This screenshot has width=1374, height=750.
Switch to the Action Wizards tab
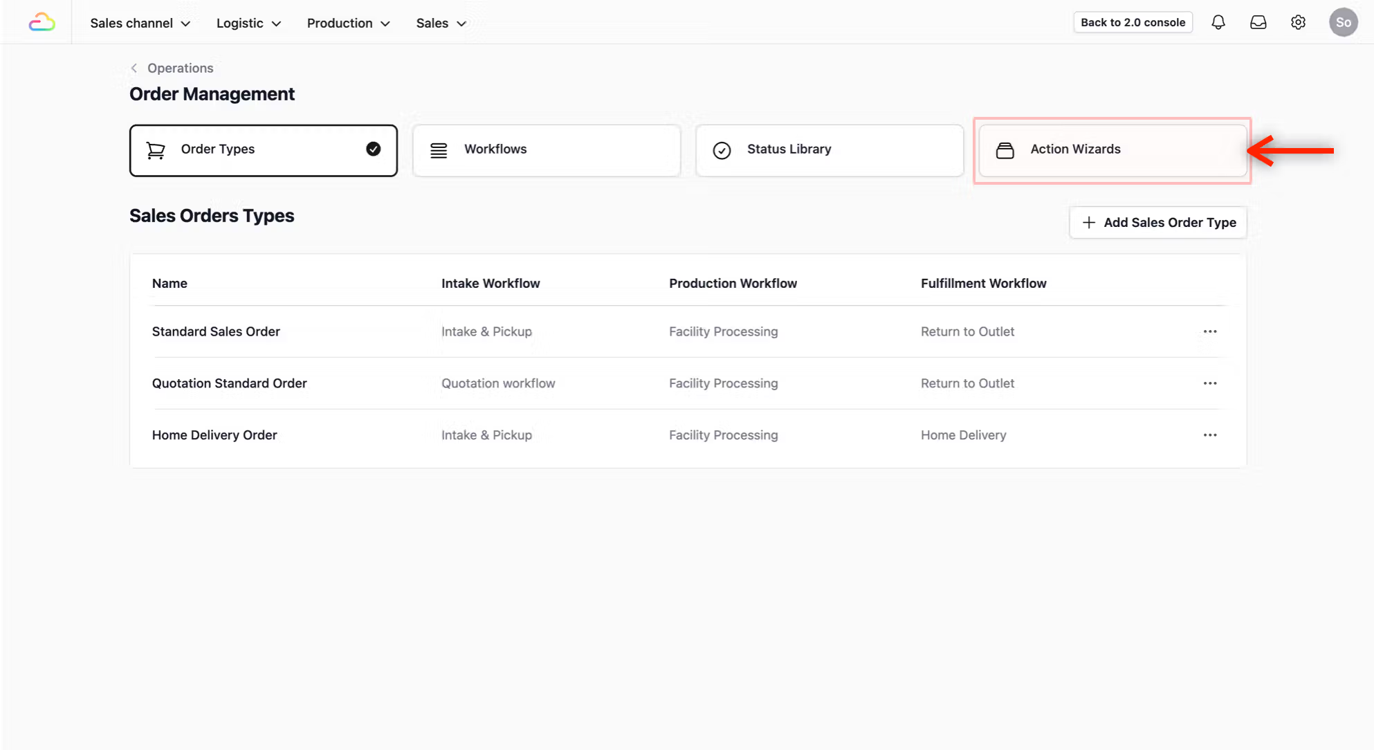pos(1112,150)
